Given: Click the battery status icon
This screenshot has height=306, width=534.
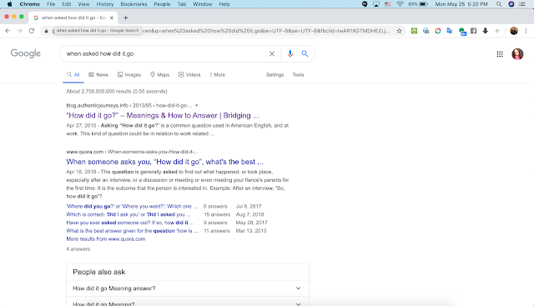Looking at the screenshot, I should coord(423,4).
